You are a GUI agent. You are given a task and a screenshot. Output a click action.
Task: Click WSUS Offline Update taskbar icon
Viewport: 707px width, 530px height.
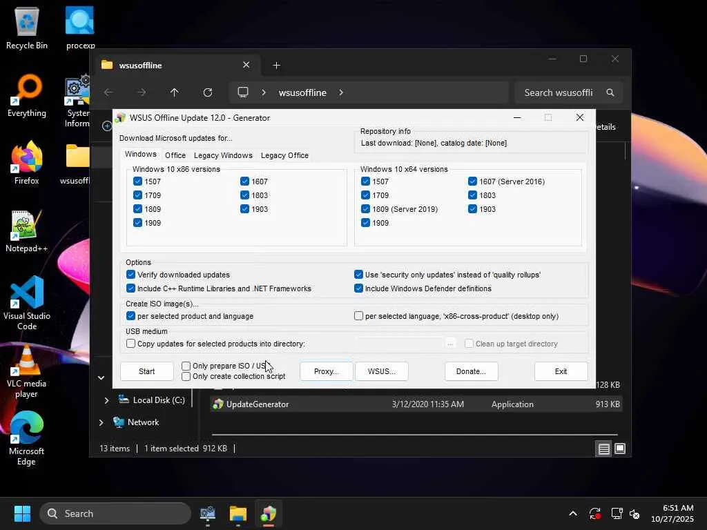tap(269, 513)
